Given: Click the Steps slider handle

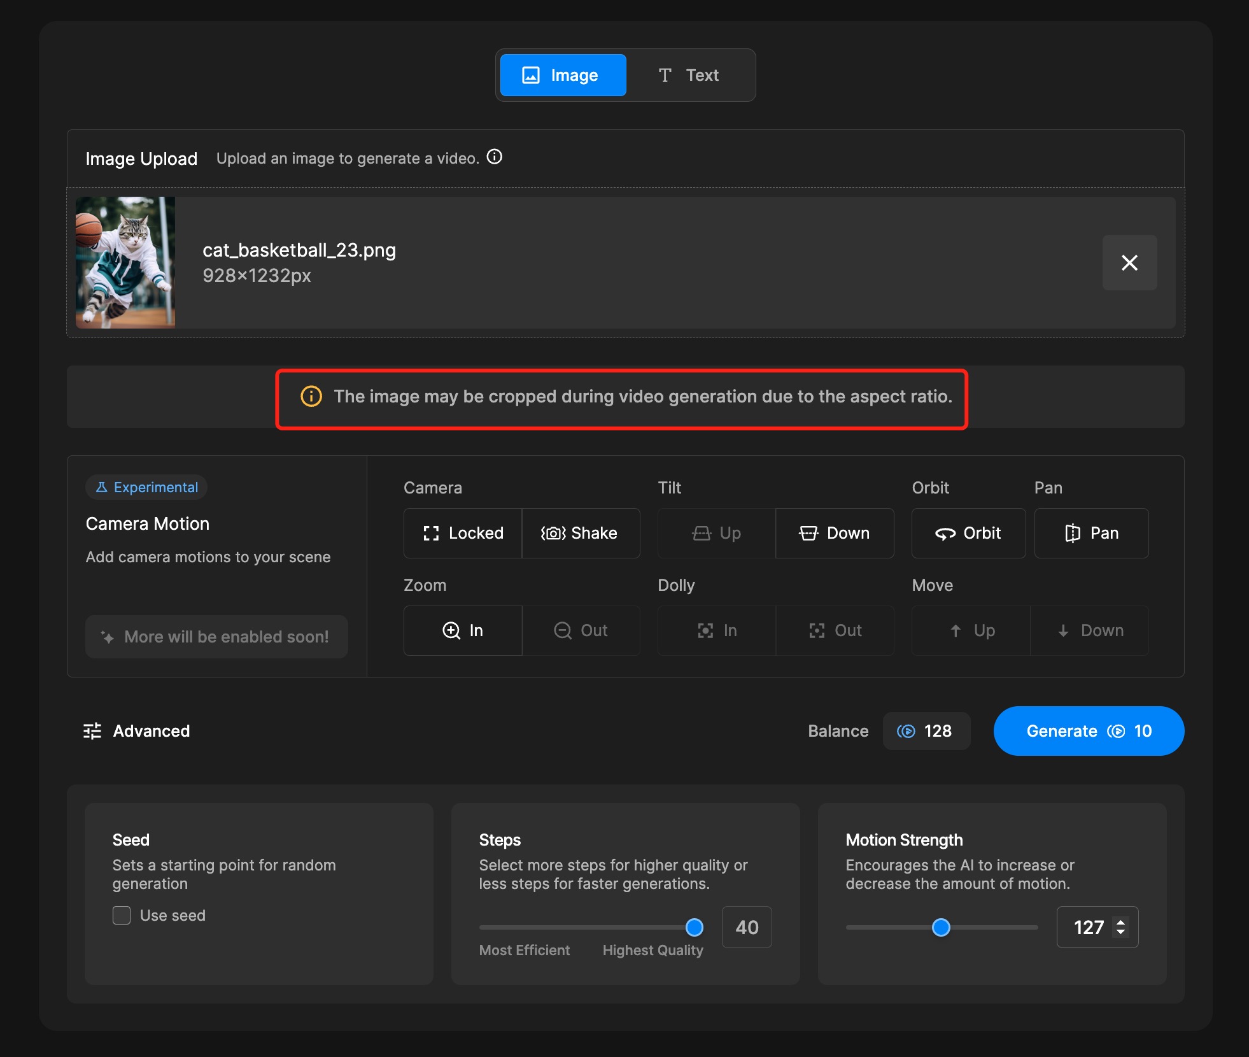Looking at the screenshot, I should [x=694, y=927].
